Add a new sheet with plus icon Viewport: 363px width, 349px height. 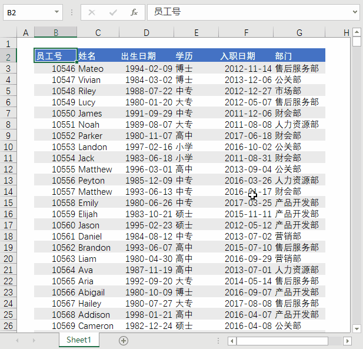click(124, 340)
